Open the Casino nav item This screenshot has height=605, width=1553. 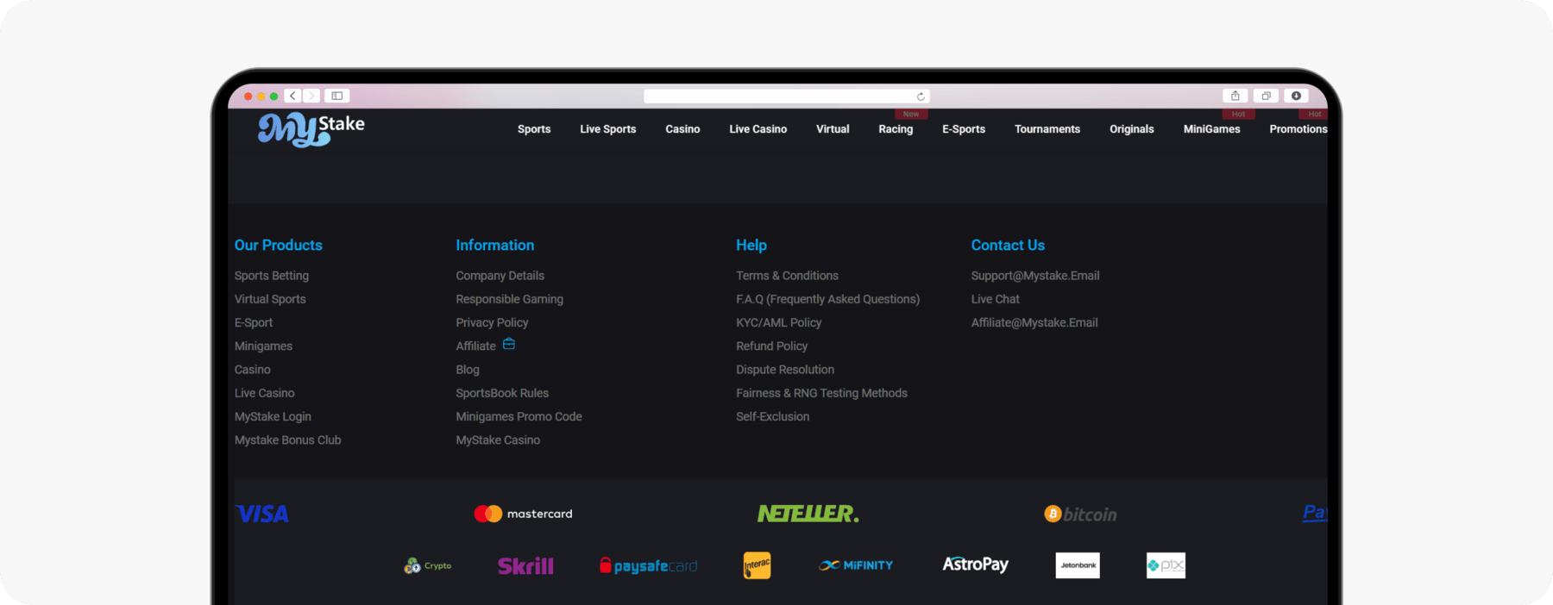(682, 129)
